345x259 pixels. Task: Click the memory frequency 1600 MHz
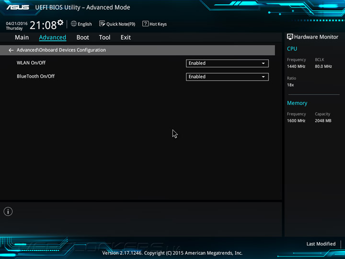click(296, 121)
